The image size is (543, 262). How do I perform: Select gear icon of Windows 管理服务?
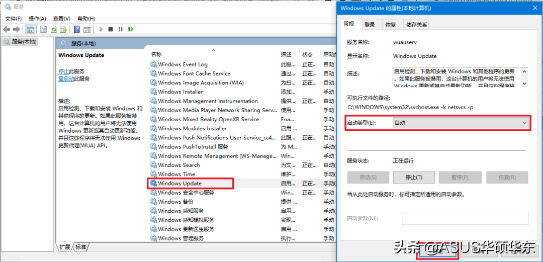(153, 238)
